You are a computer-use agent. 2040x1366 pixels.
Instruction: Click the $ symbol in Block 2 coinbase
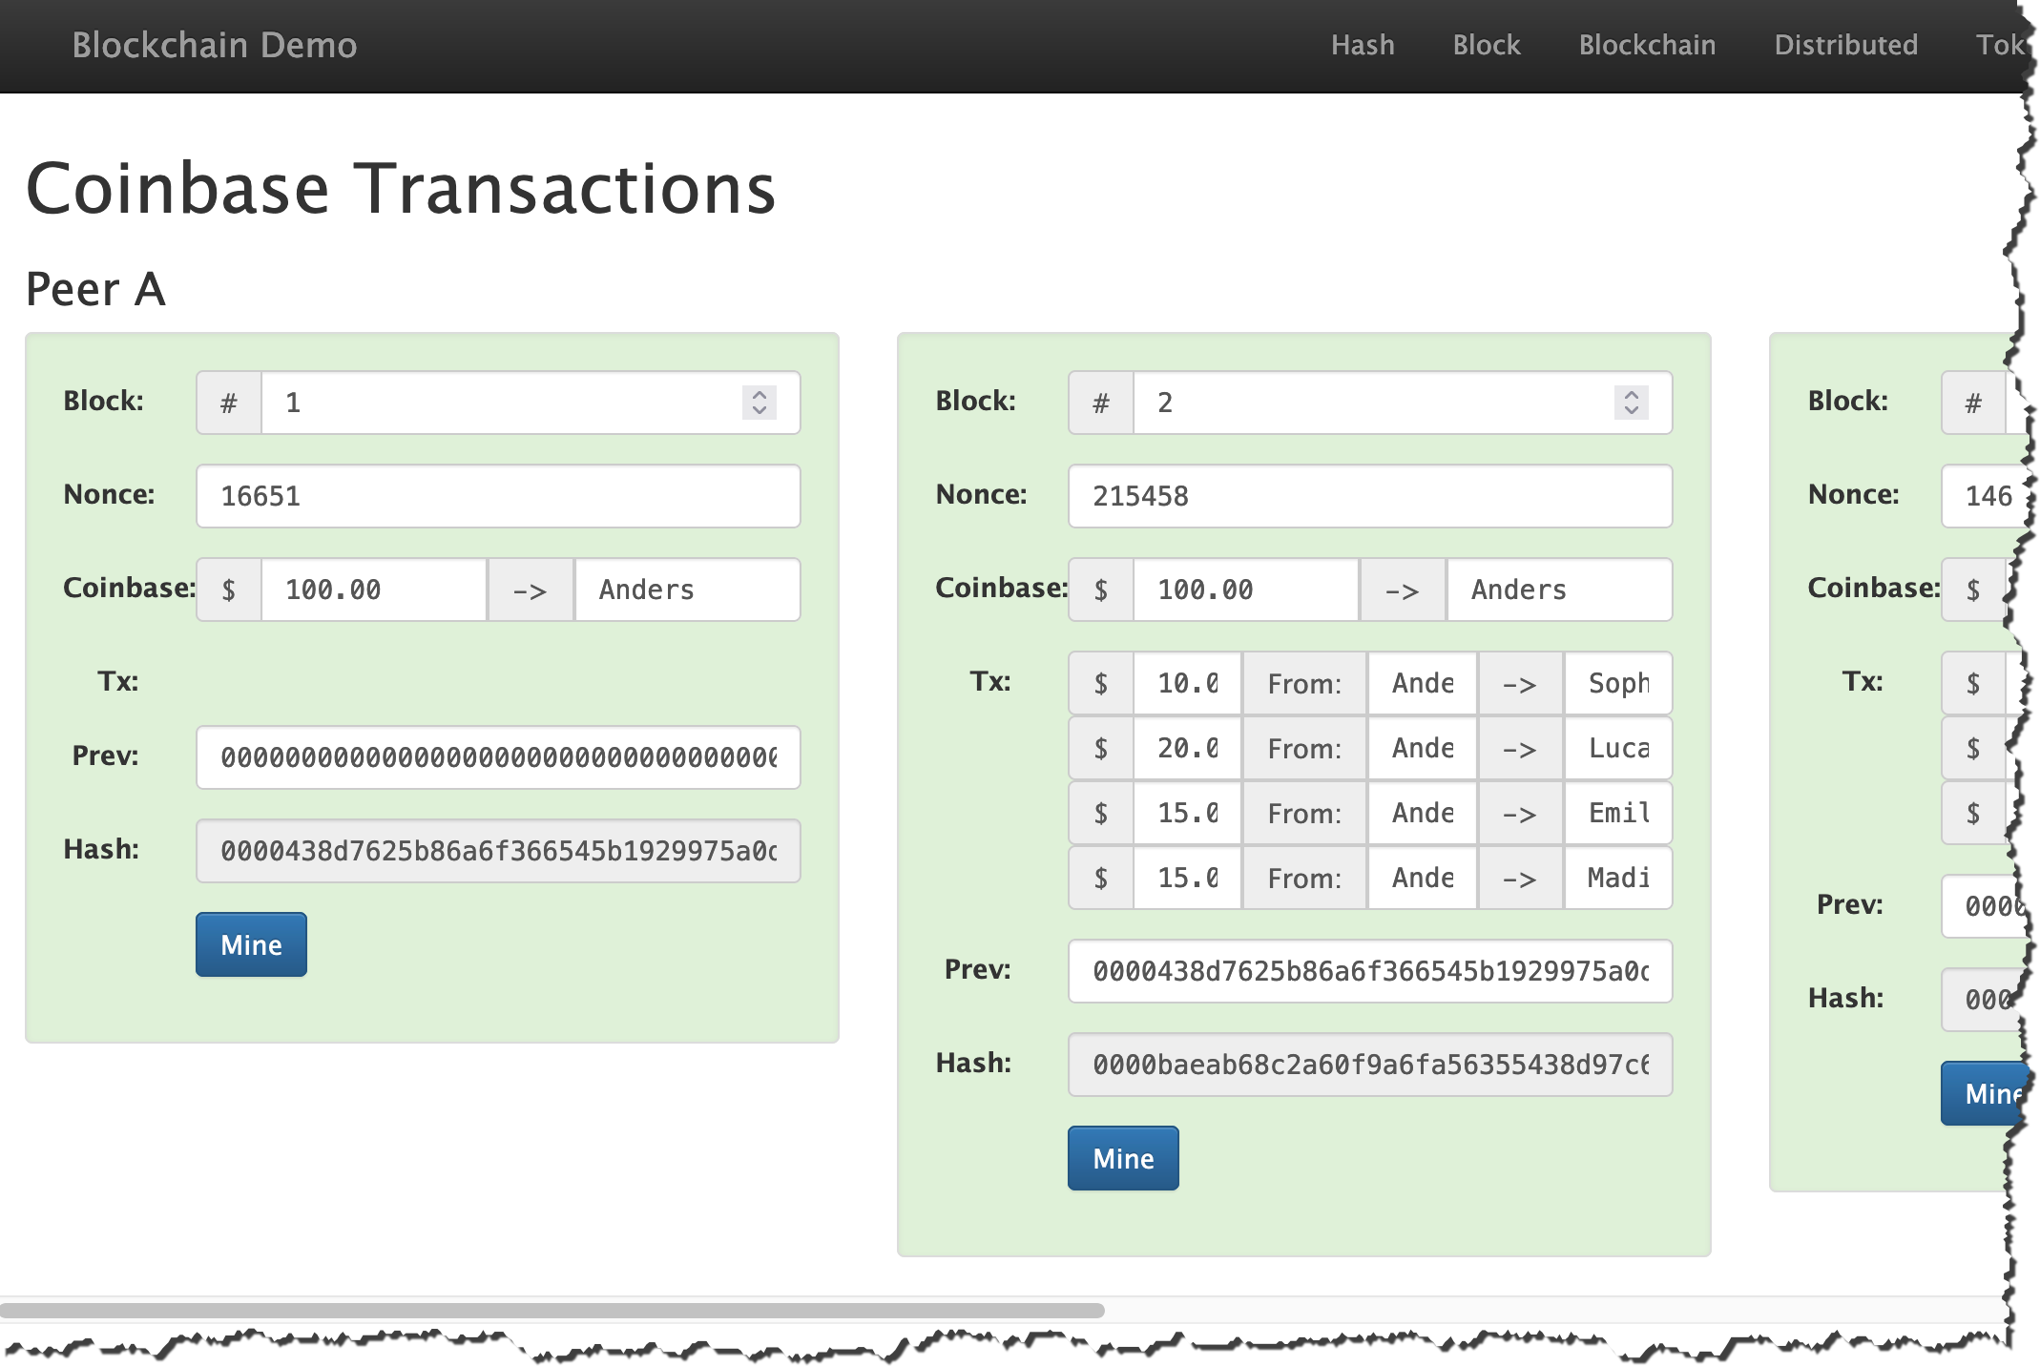(1101, 590)
